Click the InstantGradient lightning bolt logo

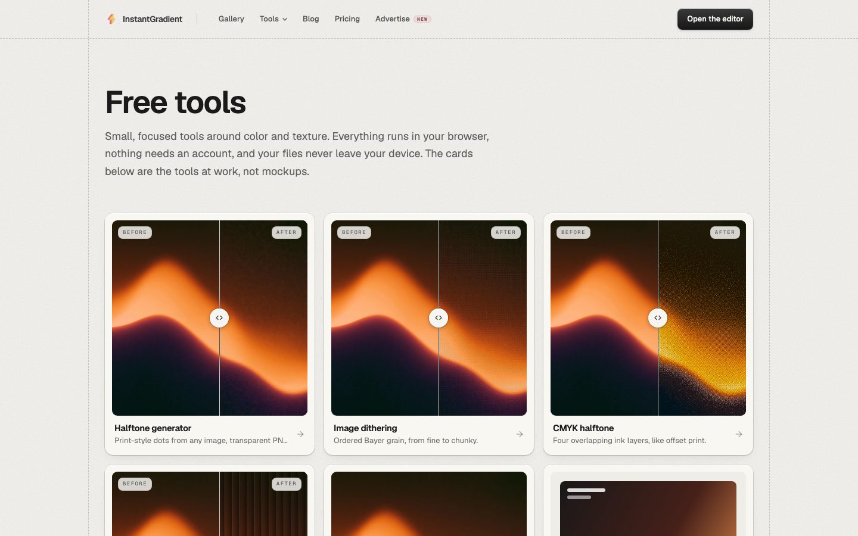pos(111,19)
